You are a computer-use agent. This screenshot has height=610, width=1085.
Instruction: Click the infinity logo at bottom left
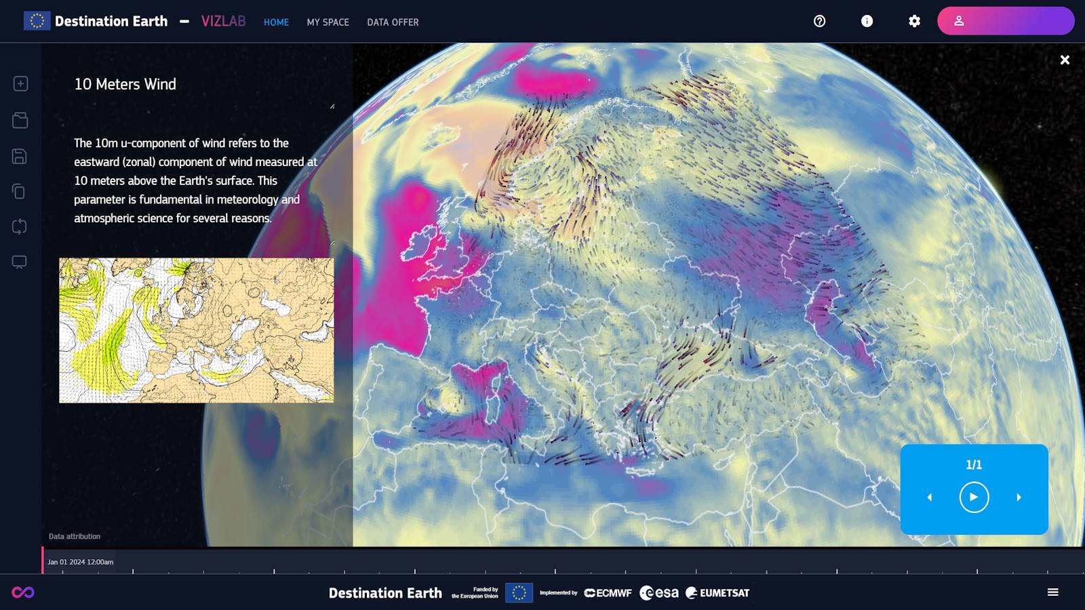point(23,592)
